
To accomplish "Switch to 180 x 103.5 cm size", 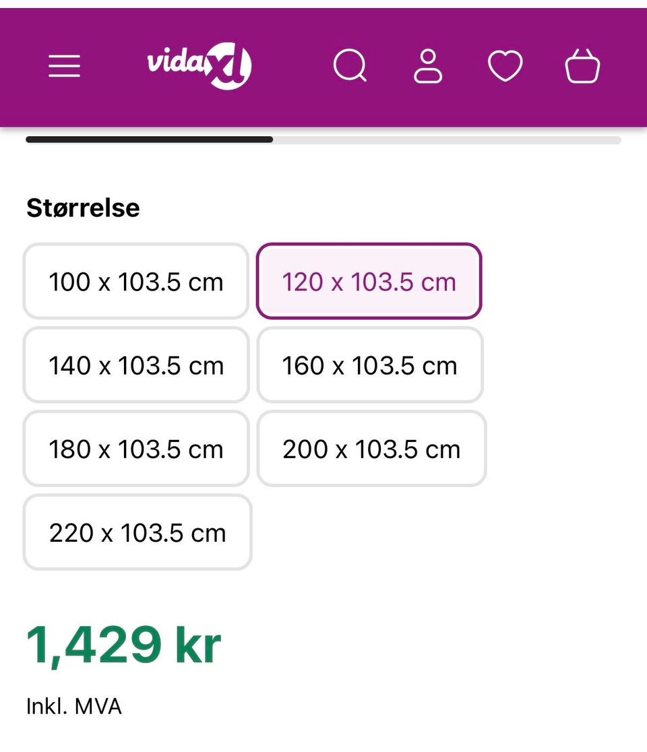I will [135, 448].
